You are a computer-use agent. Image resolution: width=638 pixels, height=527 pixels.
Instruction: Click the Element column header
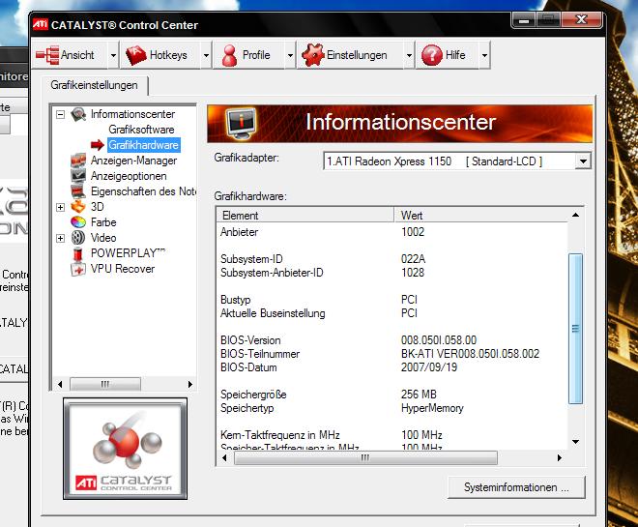(305, 215)
